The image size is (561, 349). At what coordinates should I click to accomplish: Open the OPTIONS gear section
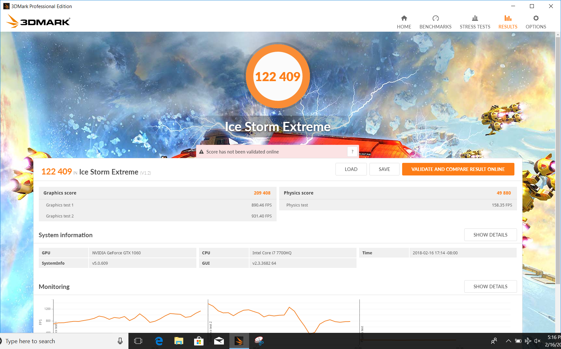[536, 22]
